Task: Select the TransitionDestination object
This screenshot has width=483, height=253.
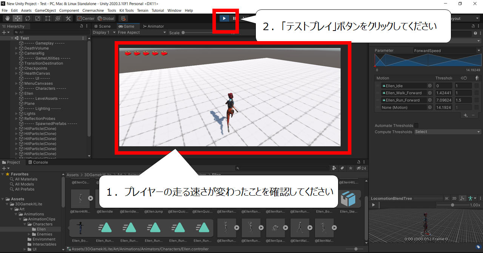Action: [x=43, y=63]
